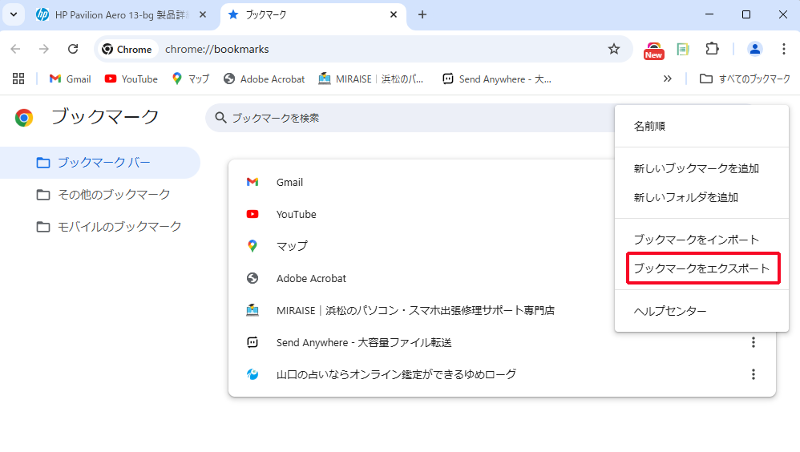This screenshot has height=452, width=800.
Task: Open the tab search dropdown arrow
Action: 14,14
